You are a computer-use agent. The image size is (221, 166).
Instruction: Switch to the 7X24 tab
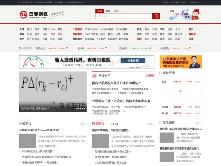114,124
